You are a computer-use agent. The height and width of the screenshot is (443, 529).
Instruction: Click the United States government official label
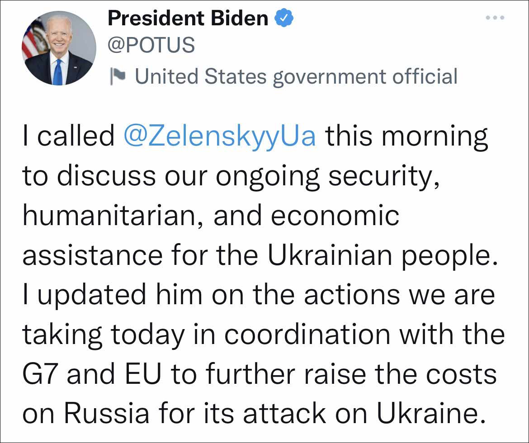296,76
